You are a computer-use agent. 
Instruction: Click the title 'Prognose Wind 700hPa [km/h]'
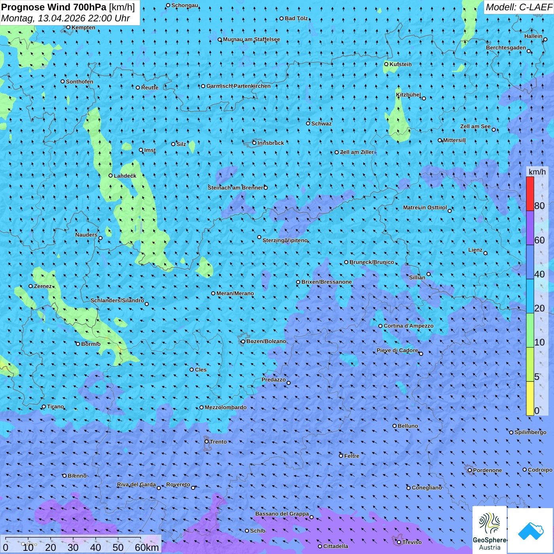[x=68, y=7]
